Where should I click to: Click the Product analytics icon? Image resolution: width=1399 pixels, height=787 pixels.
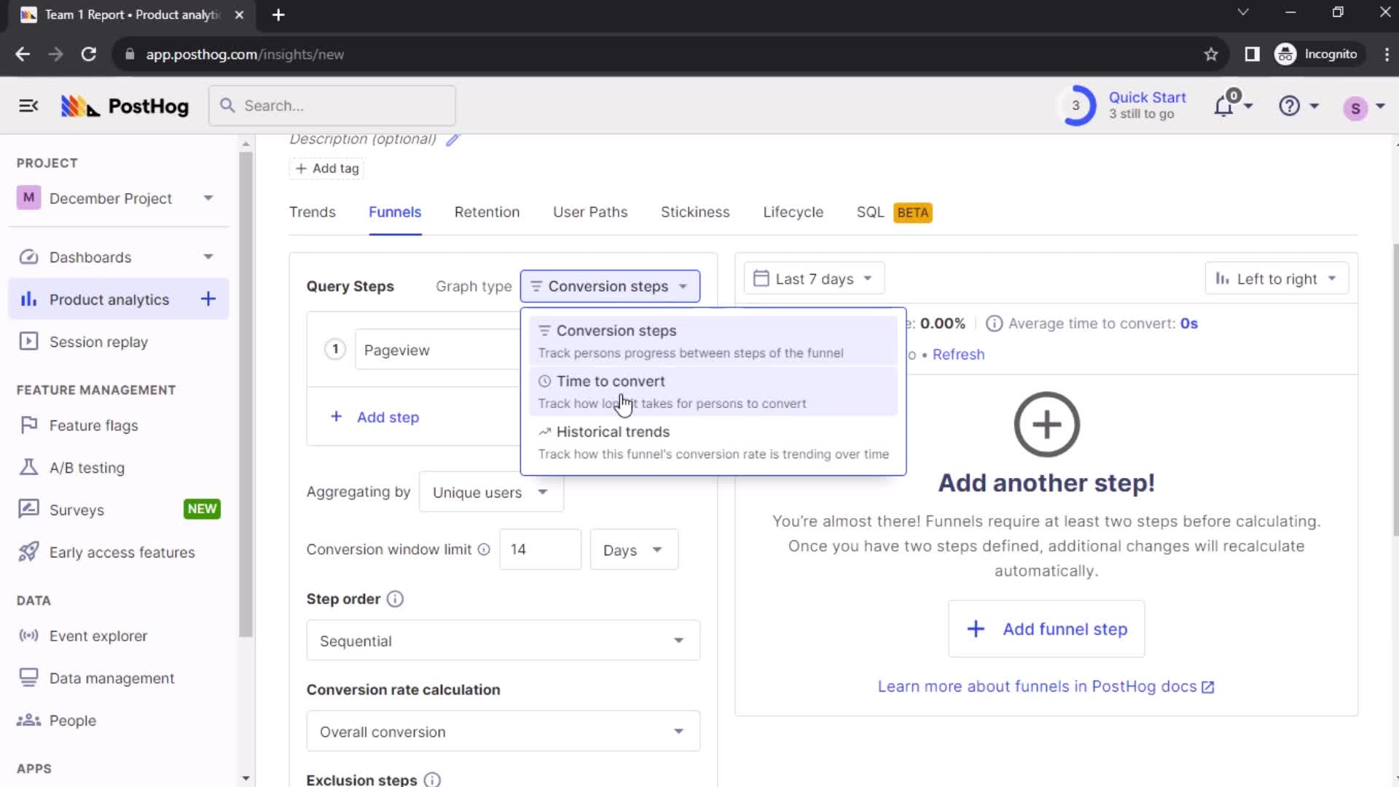coord(28,299)
